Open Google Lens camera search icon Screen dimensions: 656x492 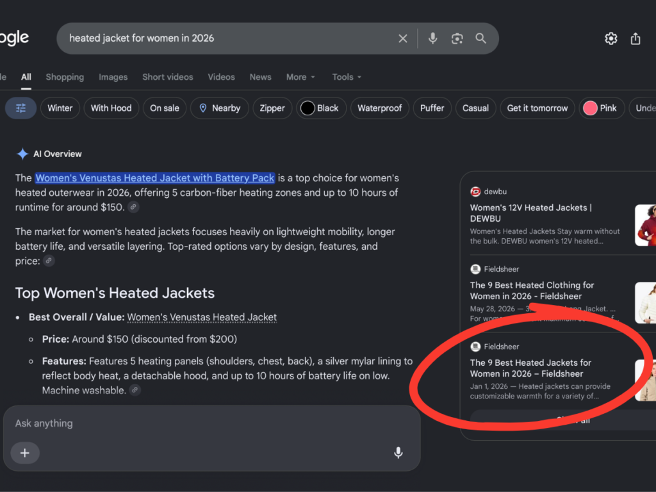click(457, 38)
